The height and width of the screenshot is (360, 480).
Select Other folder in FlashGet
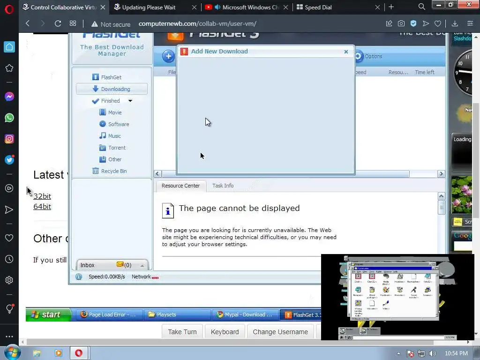click(x=110, y=159)
